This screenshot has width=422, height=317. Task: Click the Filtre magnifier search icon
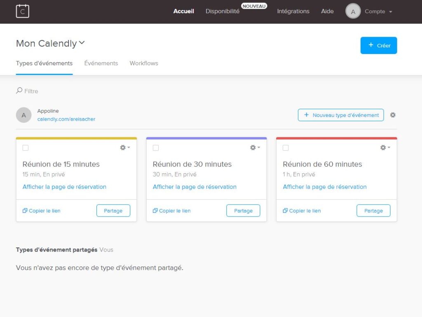click(x=19, y=91)
